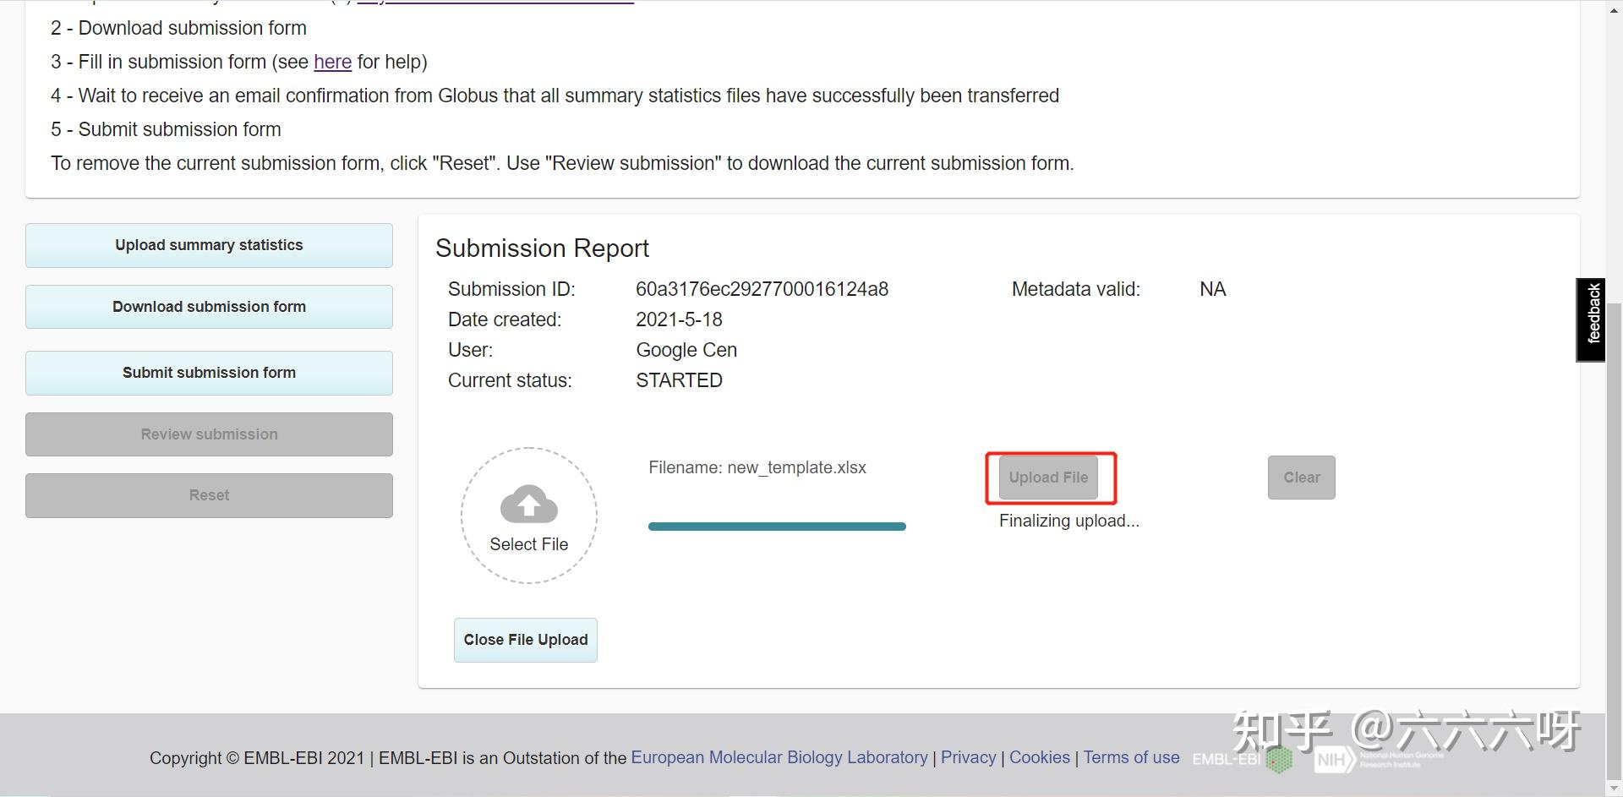Open the feedback side tab

tap(1592, 319)
